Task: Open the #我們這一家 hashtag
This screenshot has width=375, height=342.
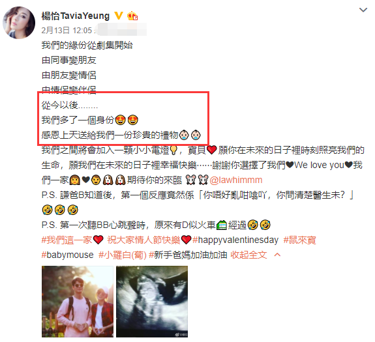Action: coord(67,240)
